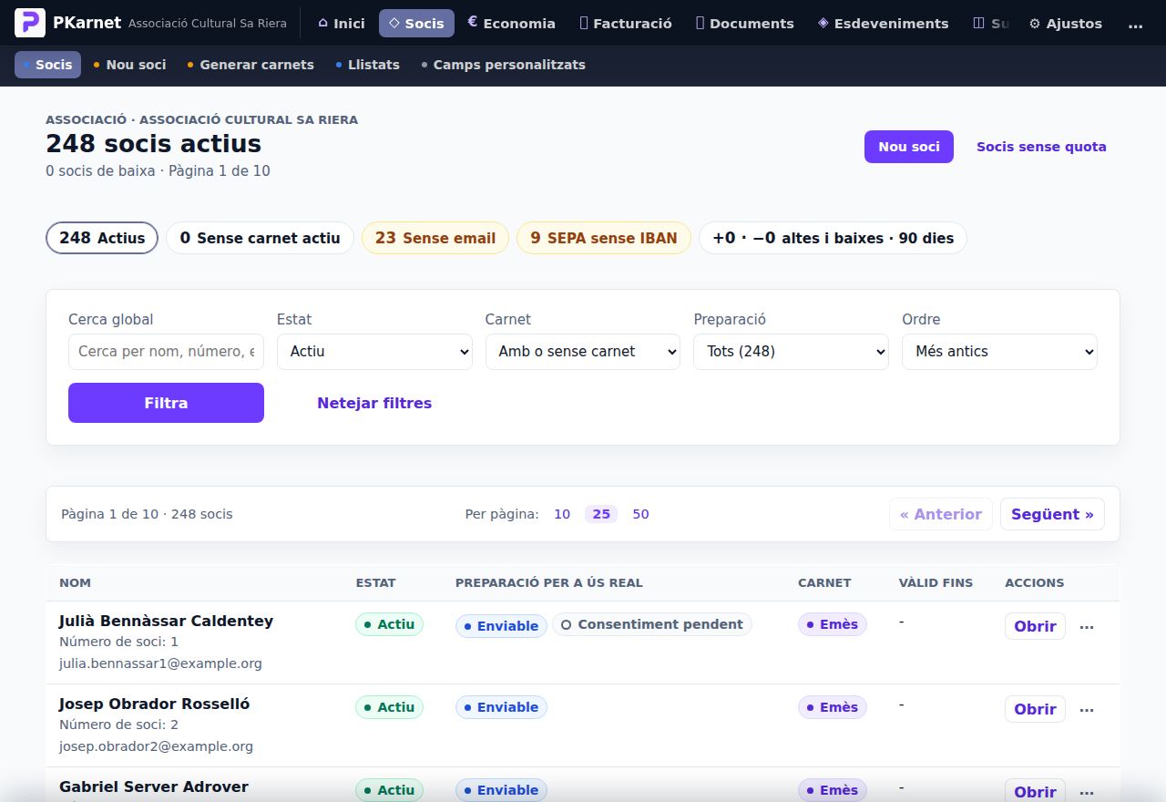
Task: Open altes i baixes 90 dies chip
Action: coord(833,238)
